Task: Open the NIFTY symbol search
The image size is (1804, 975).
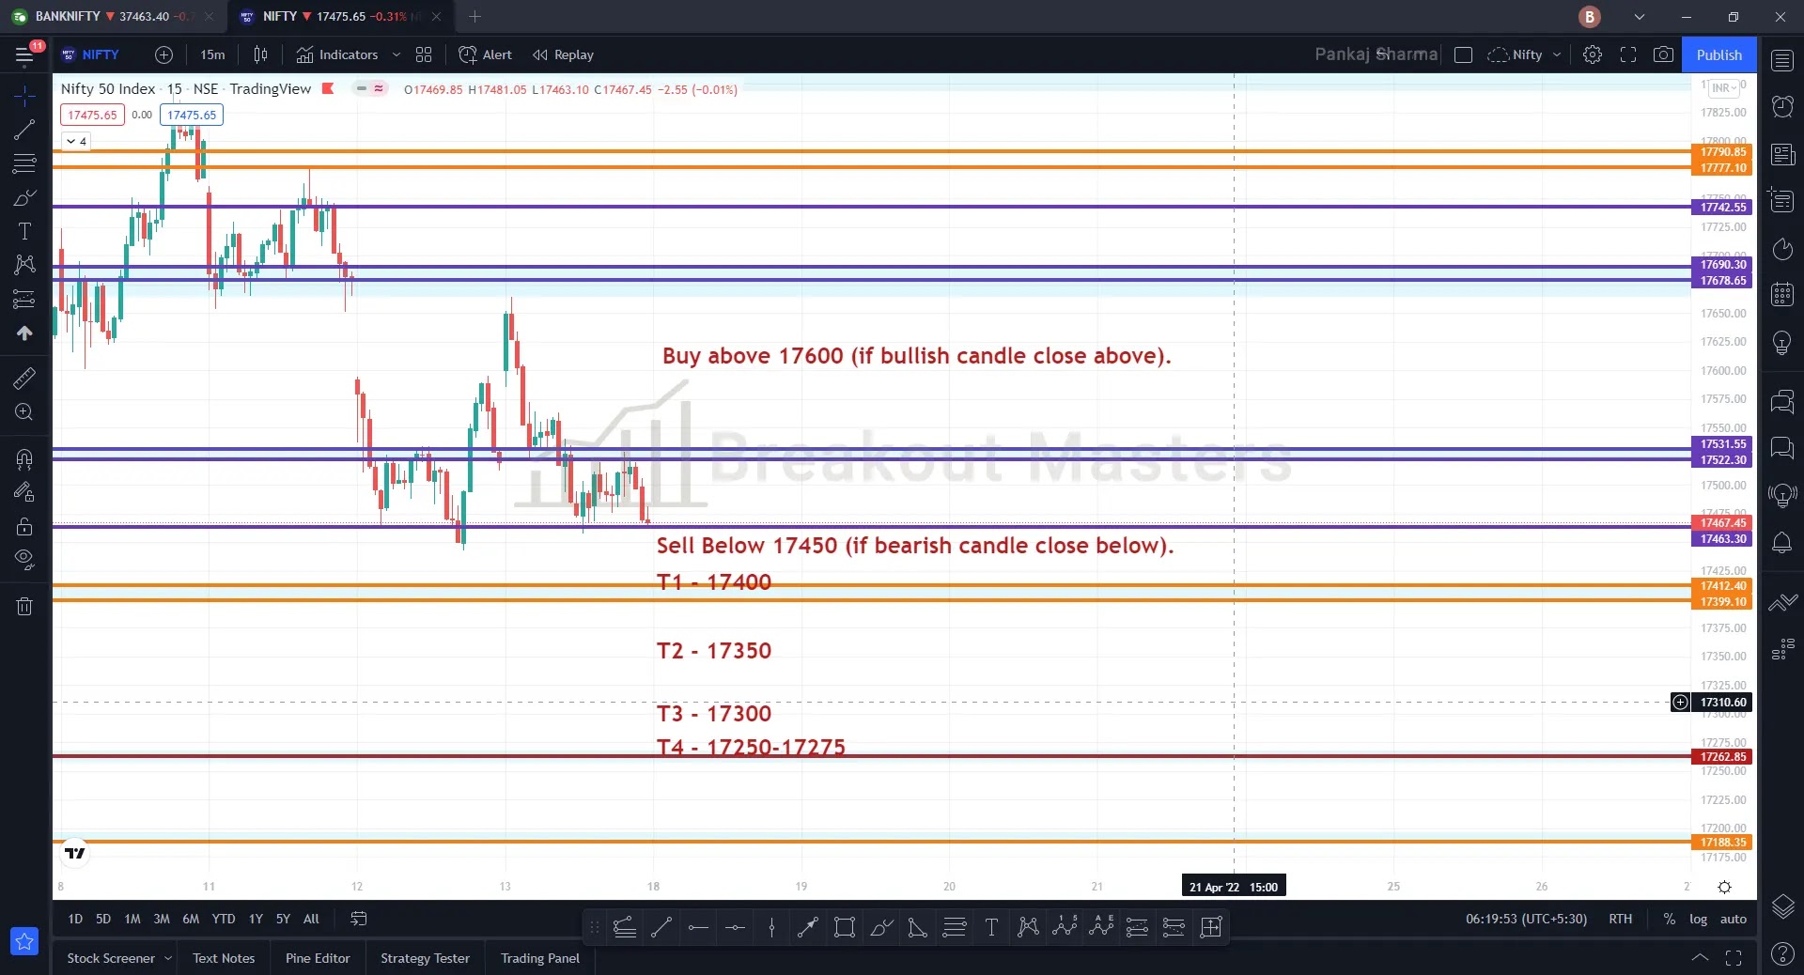Action: pos(91,55)
